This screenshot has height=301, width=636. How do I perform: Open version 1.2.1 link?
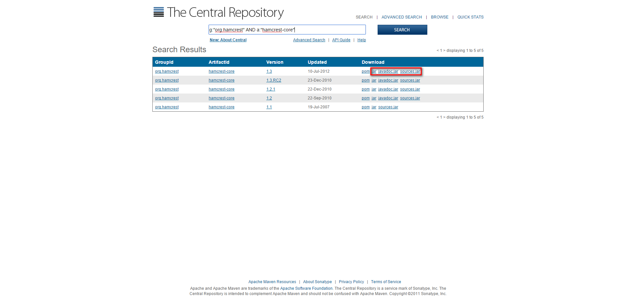click(x=271, y=89)
